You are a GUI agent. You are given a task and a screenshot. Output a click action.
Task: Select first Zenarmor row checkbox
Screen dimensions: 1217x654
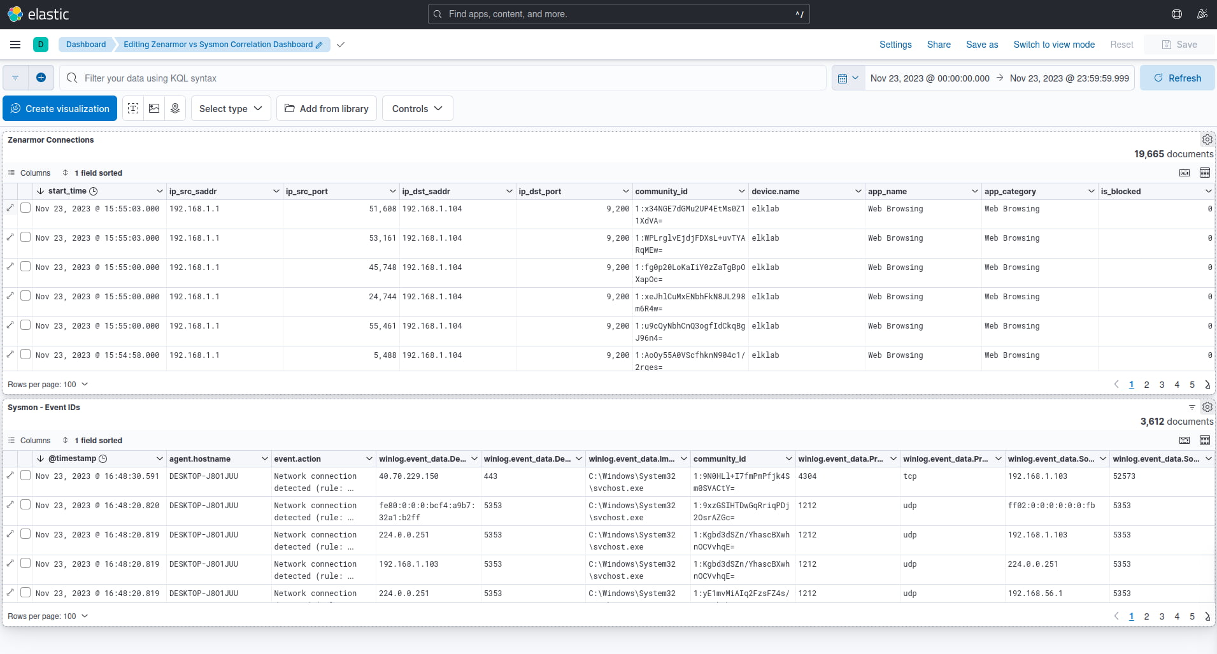pyautogui.click(x=25, y=208)
